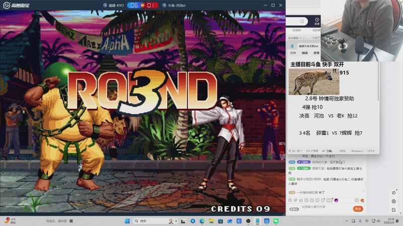Click the hyena image in Notepad
The height and width of the screenshot is (226, 403).
[x=314, y=82]
